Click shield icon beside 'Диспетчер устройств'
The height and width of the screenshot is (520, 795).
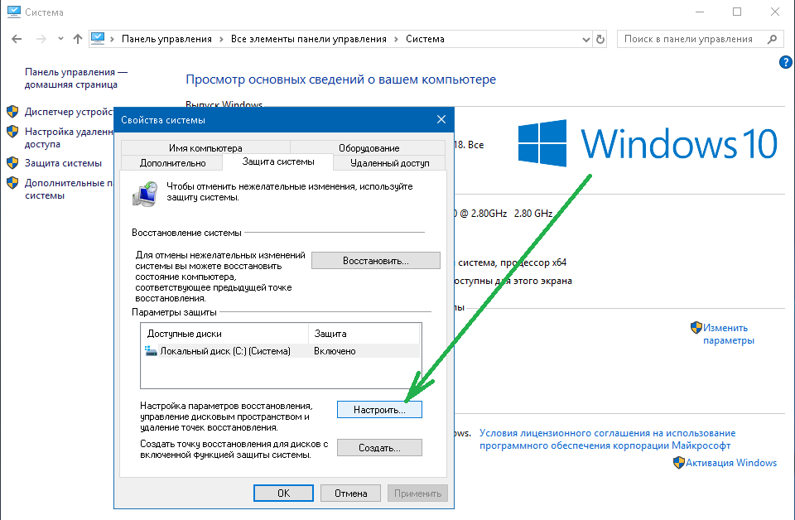coord(12,112)
